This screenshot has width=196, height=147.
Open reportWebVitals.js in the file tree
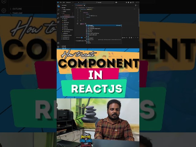[x=68, y=30]
